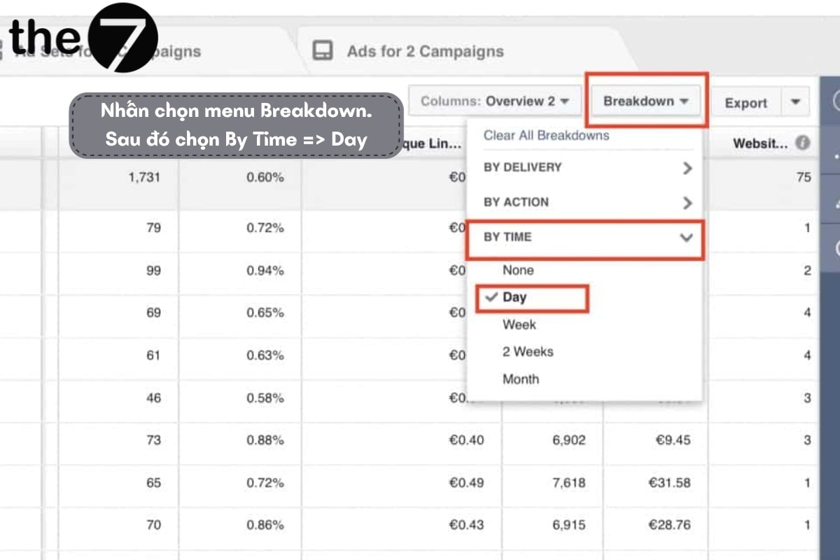This screenshot has width=840, height=560.
Task: Switch to Ads for 2 Campaigns tab
Action: [x=424, y=51]
